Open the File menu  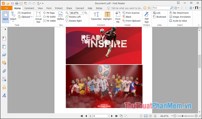(x=7, y=8)
